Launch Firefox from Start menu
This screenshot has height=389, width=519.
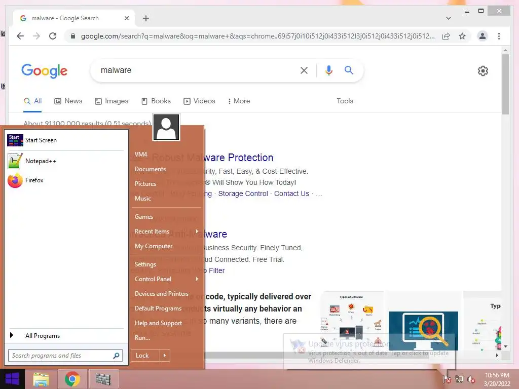tap(66, 180)
